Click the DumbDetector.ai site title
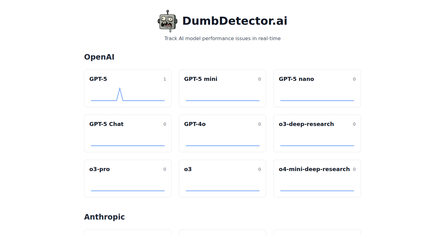 pos(235,21)
